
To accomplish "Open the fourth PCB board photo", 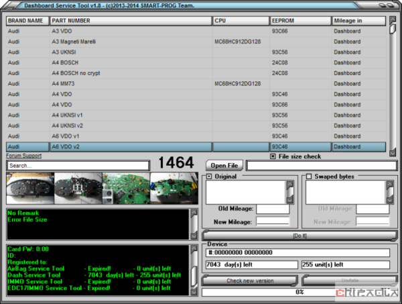I will (174, 188).
